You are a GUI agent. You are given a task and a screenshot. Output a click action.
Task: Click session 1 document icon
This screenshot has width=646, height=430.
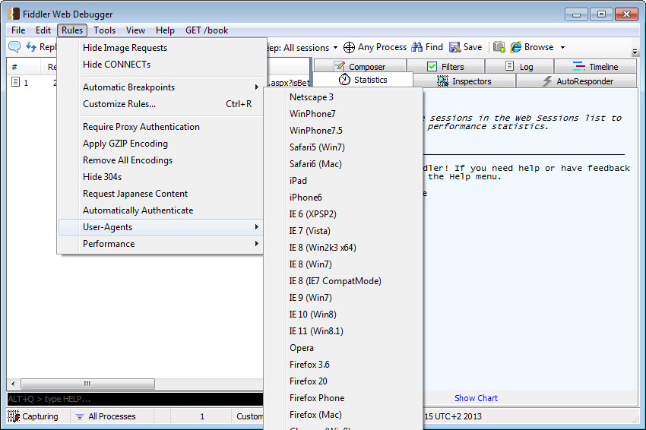click(x=16, y=82)
